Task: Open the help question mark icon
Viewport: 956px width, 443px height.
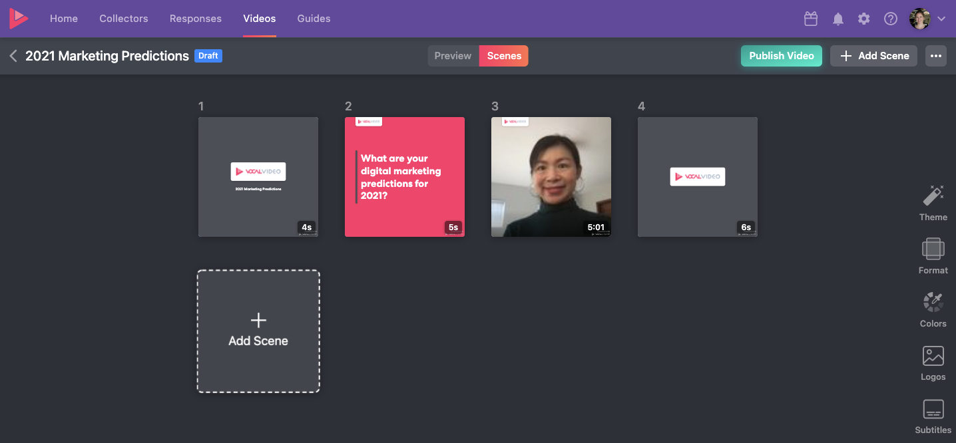Action: coord(891,19)
